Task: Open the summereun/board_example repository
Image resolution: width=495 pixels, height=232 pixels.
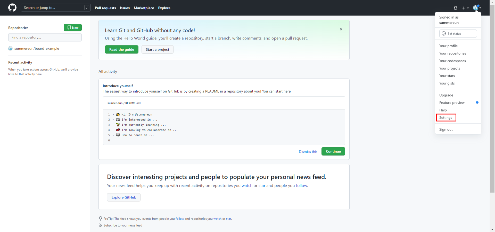Action: [x=37, y=49]
